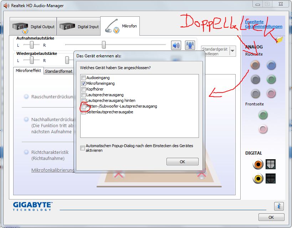Switch to the Digital Input tab
This screenshot has height=228, width=292.
[x=79, y=26]
